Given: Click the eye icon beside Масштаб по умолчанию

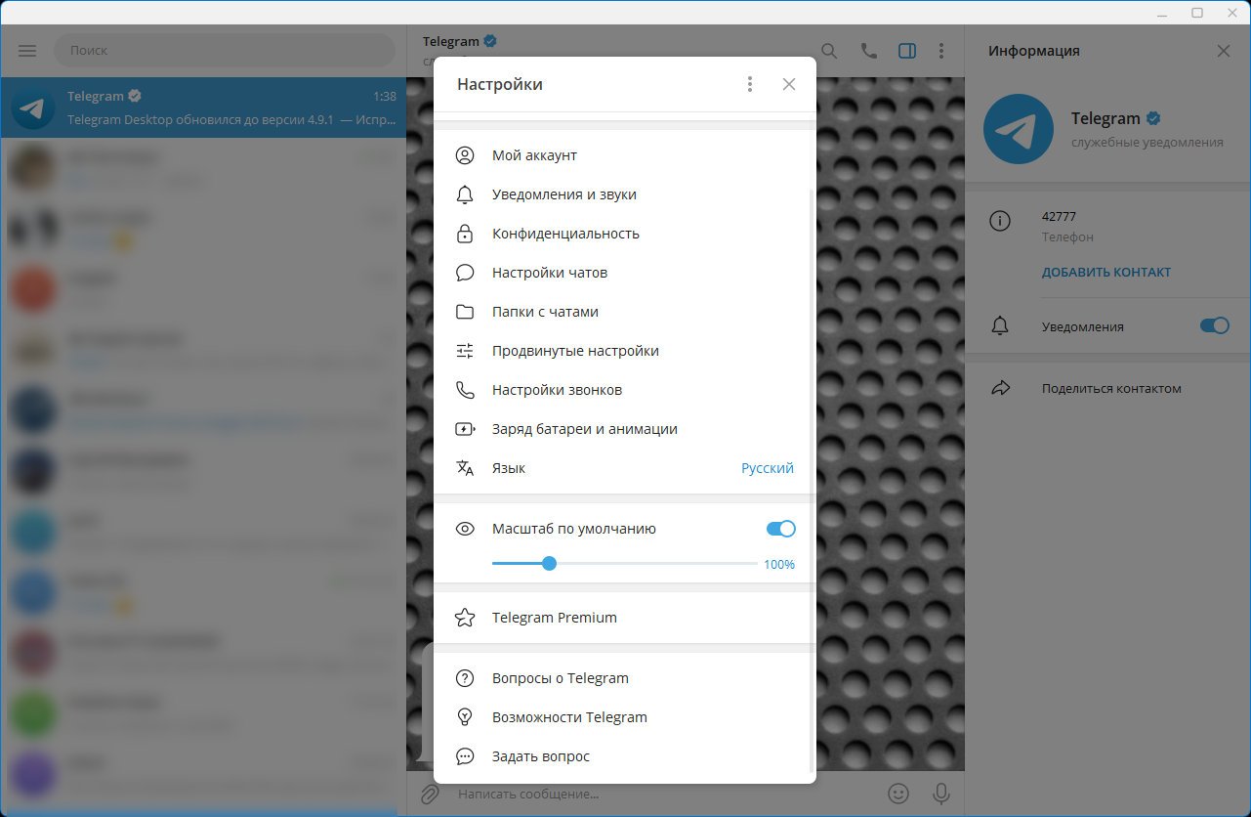Looking at the screenshot, I should [x=465, y=529].
